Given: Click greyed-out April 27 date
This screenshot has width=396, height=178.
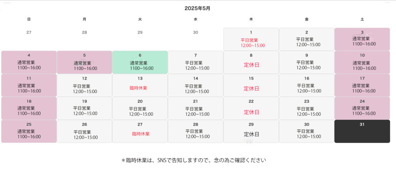Looking at the screenshot, I should coord(29,32).
